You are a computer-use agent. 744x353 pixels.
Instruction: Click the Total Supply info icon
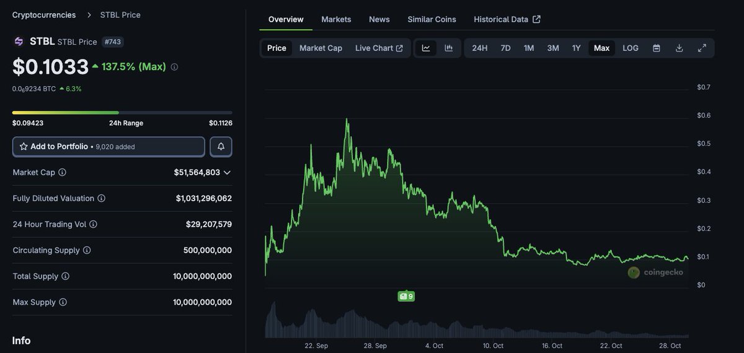[x=65, y=276]
